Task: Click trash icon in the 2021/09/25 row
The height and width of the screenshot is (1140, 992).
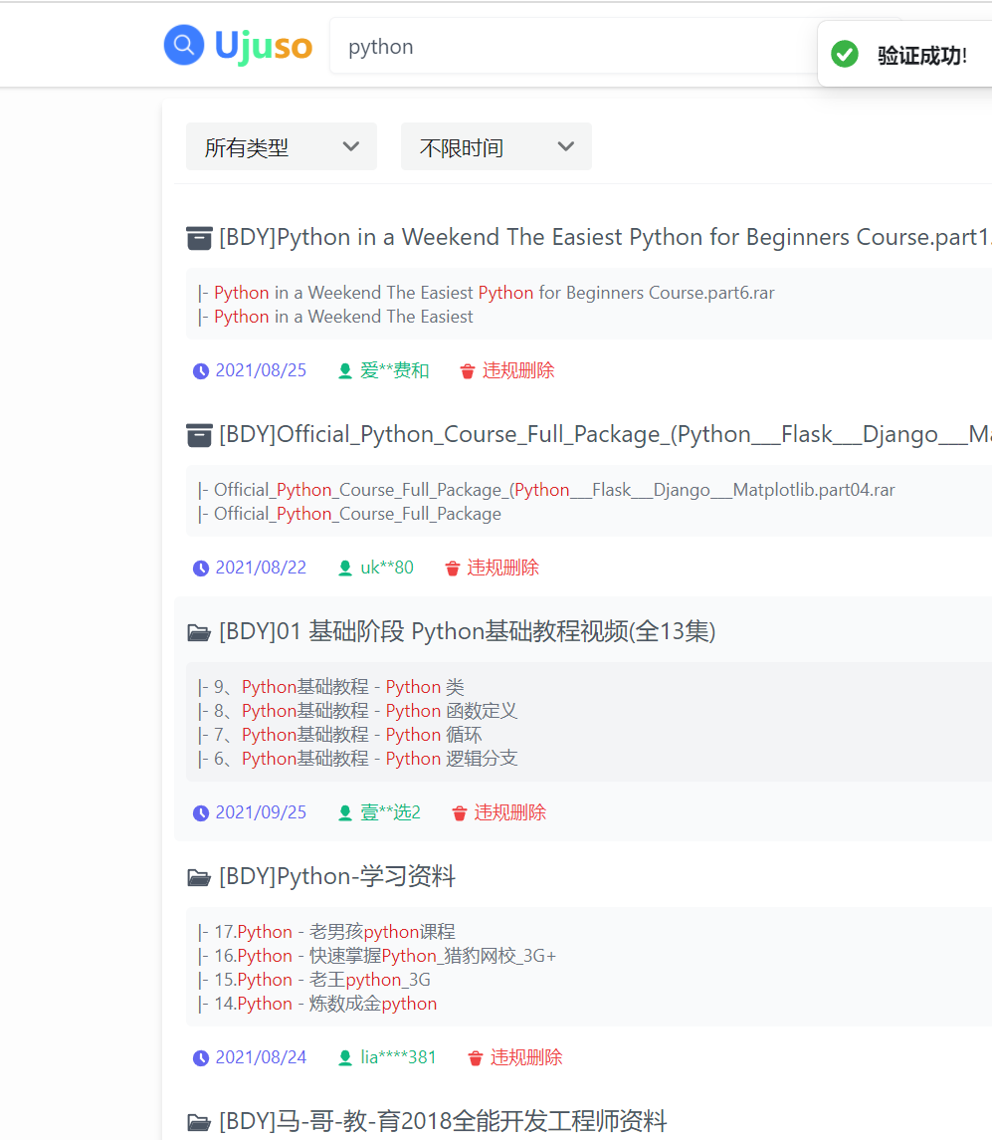Action: [460, 813]
